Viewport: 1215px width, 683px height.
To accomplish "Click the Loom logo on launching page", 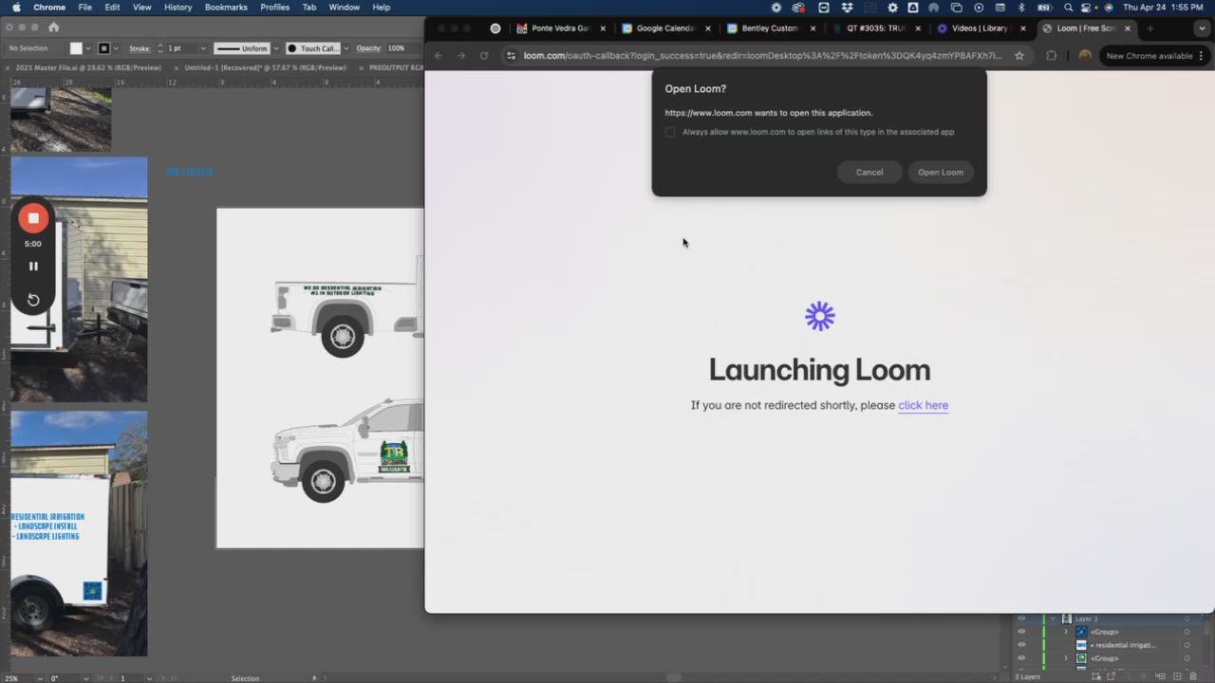I will (x=820, y=316).
